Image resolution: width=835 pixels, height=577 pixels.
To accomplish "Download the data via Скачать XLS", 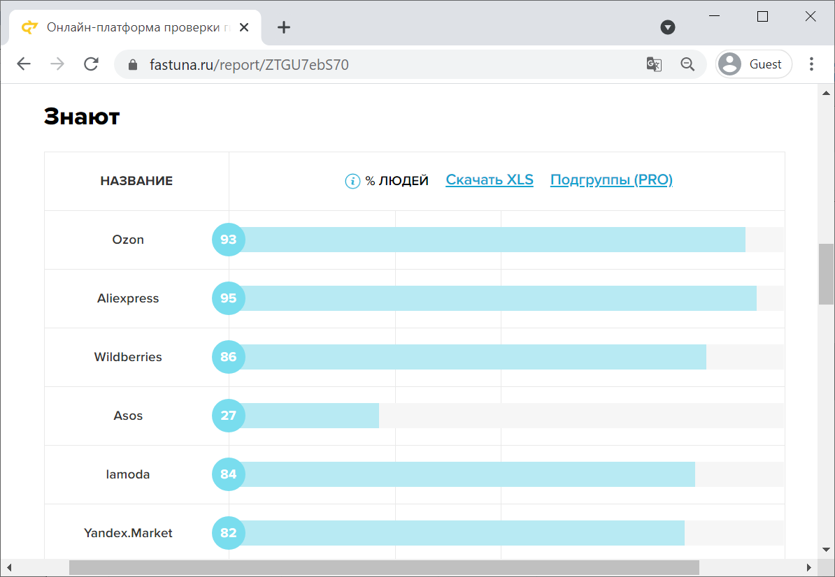I will coord(490,180).
